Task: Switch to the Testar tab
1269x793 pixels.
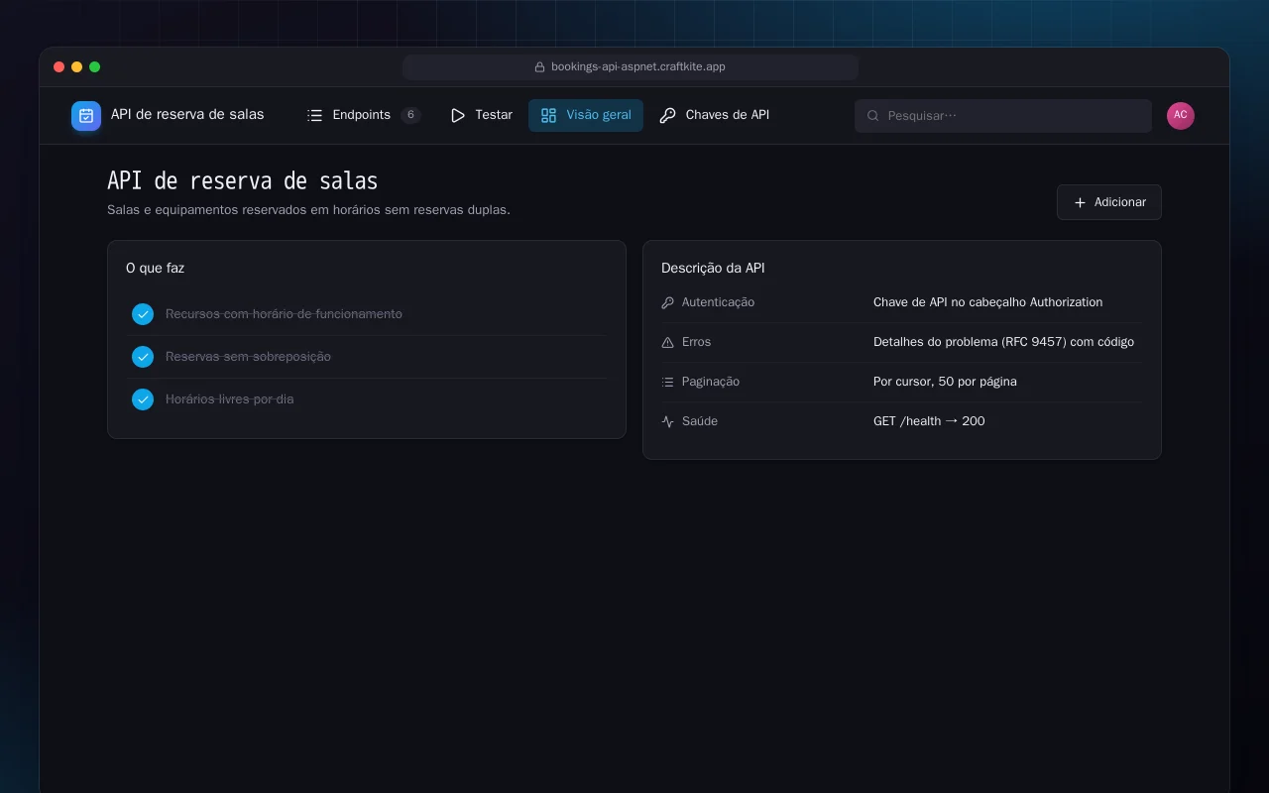Action: (x=482, y=115)
